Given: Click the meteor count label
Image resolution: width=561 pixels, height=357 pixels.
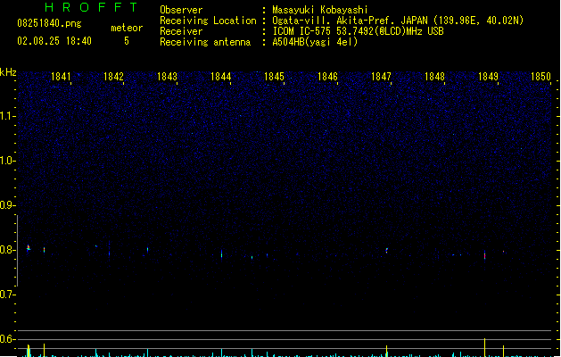Looking at the screenshot, I should [x=127, y=28].
